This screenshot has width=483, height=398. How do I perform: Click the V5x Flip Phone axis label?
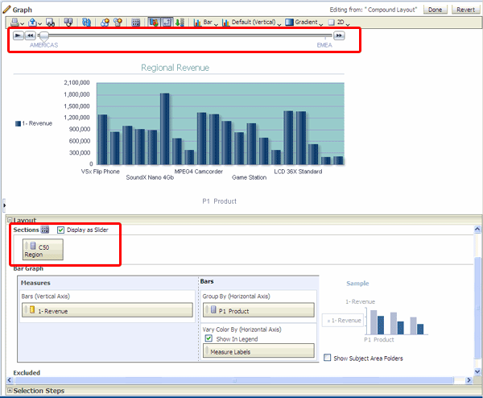point(100,172)
